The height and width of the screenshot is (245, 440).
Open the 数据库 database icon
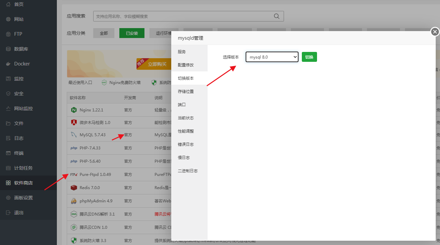pyautogui.click(x=8, y=49)
